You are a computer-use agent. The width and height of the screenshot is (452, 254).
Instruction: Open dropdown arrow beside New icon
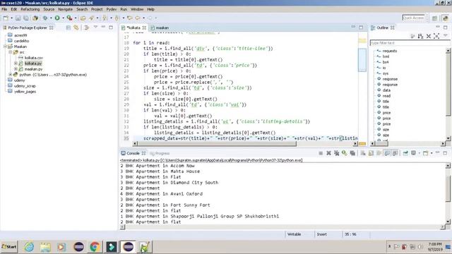[x=11, y=18]
